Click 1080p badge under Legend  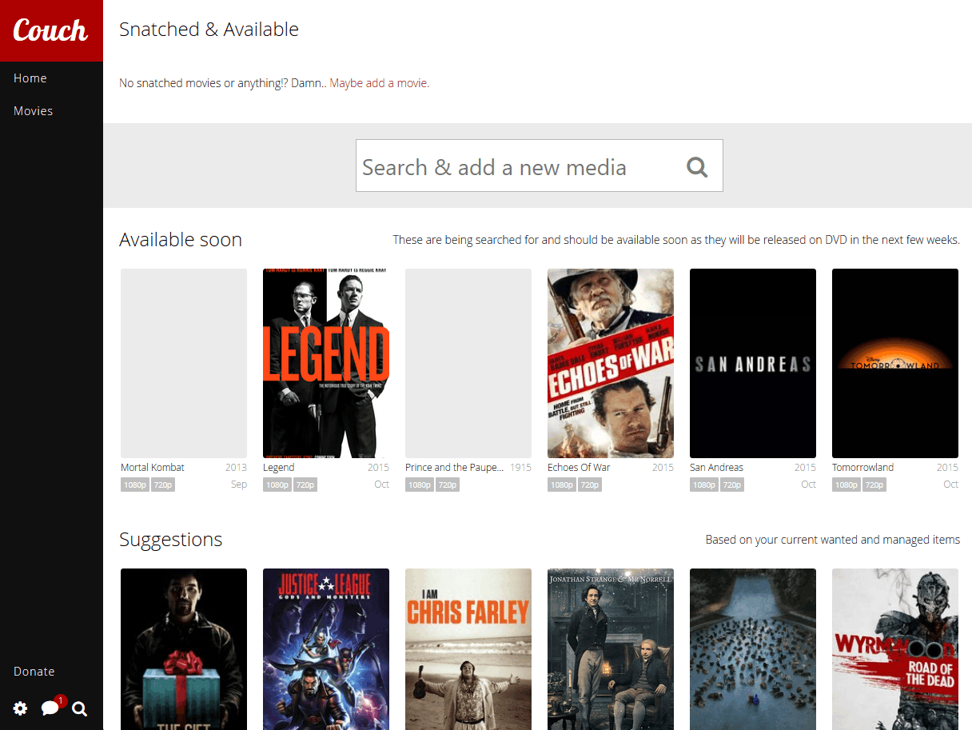tap(277, 485)
